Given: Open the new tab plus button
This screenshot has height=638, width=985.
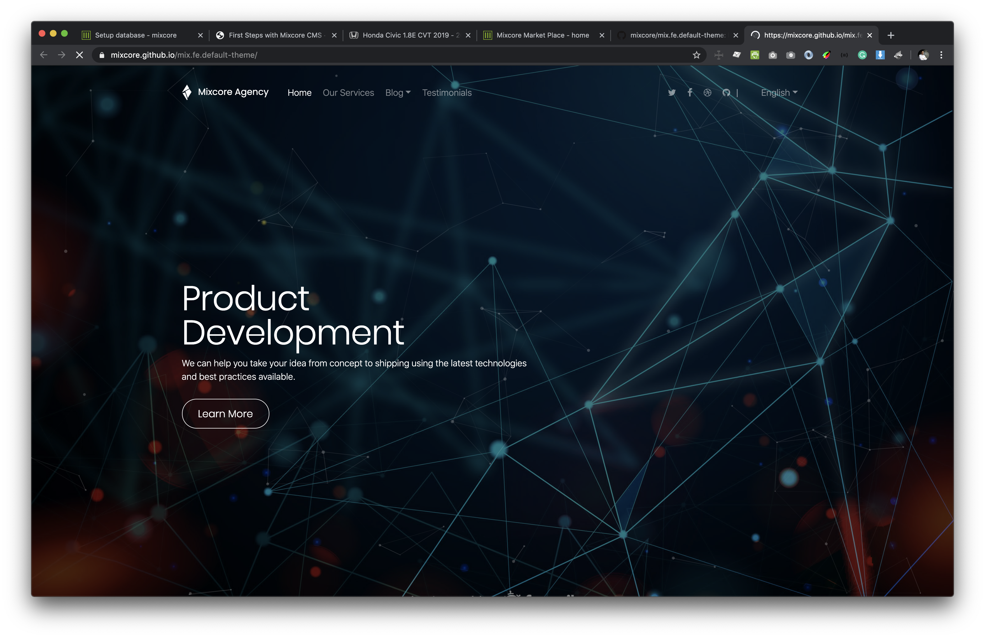Looking at the screenshot, I should tap(891, 36).
